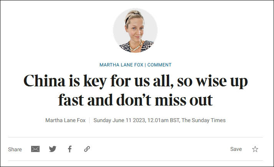Click the star icon to save article
Screen dimensions: 274x167
click(x=255, y=149)
